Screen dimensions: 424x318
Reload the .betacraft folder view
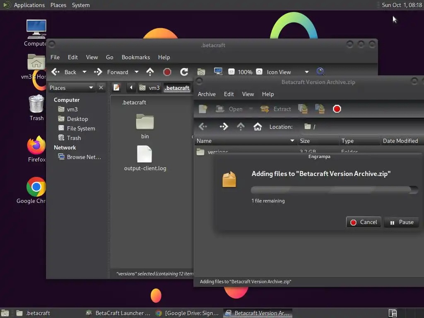pos(184,72)
